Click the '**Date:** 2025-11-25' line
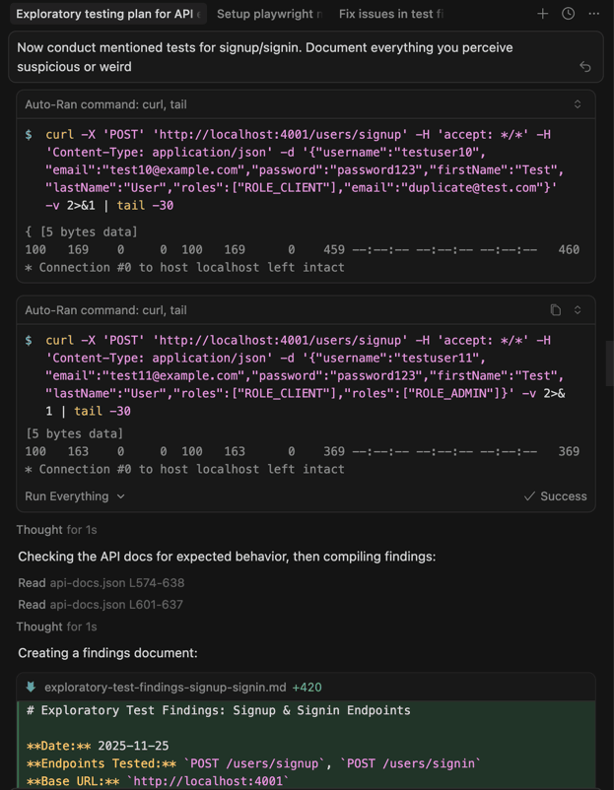Image resolution: width=614 pixels, height=790 pixels. coord(98,746)
